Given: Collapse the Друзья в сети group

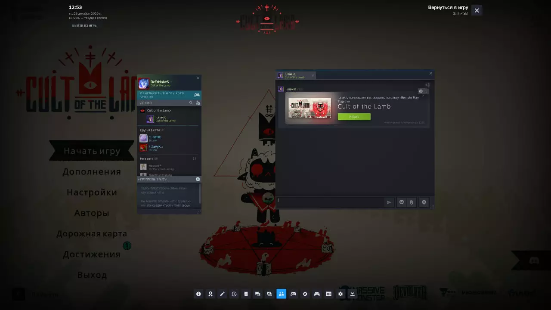Looking at the screenshot, I should 152,130.
